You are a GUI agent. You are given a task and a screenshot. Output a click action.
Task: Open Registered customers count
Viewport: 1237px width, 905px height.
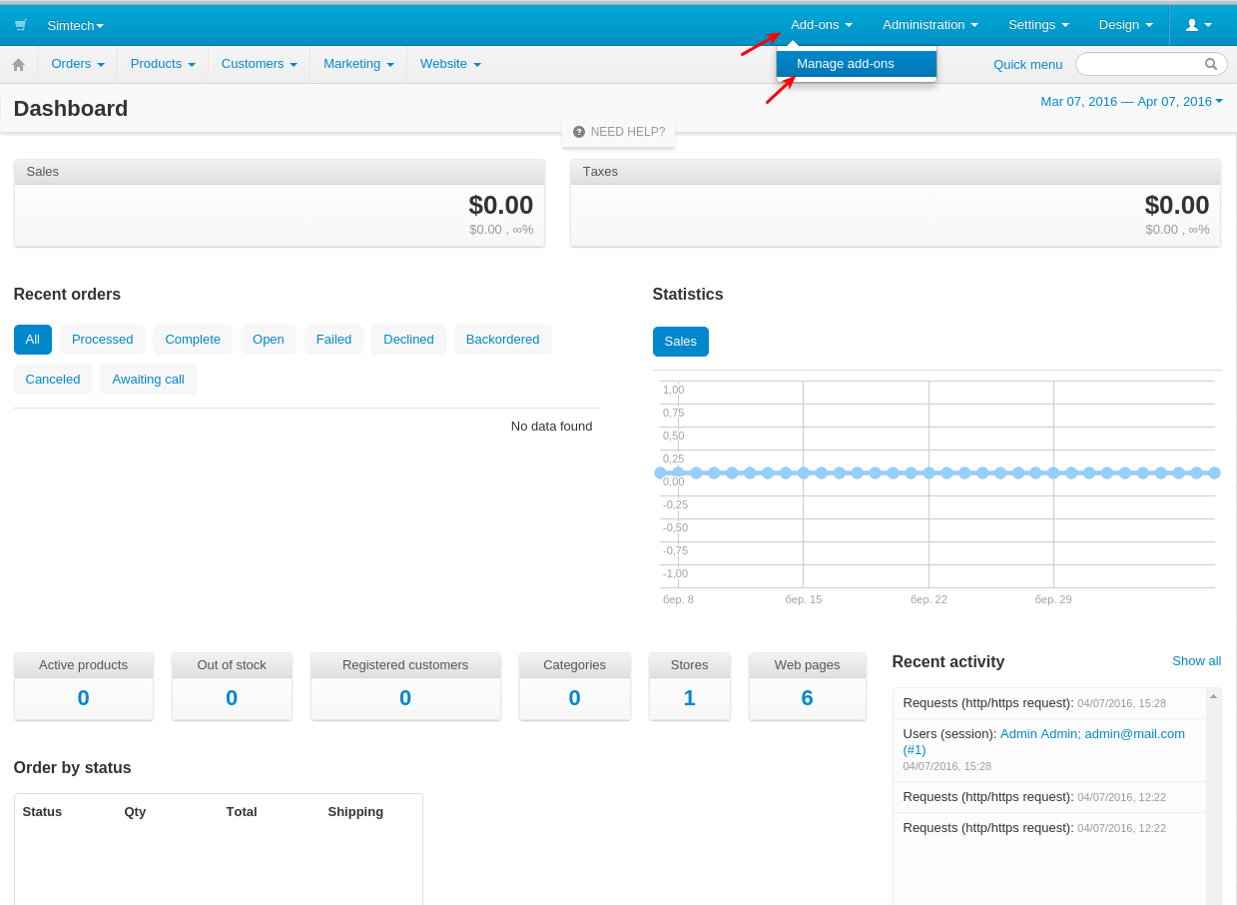pyautogui.click(x=405, y=698)
